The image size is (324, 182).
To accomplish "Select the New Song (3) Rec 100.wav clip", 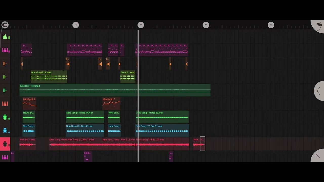I will (x=163, y=144).
